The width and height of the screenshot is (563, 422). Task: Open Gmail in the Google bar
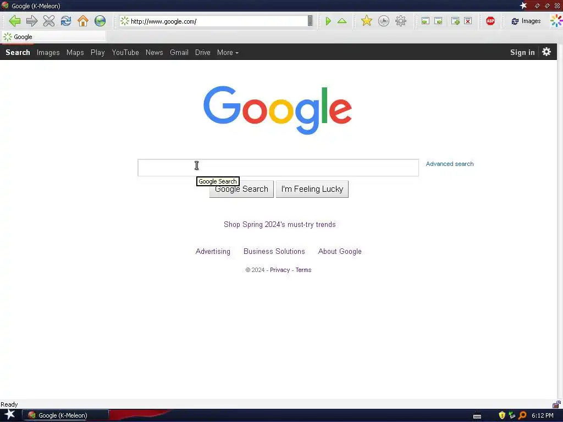point(179,52)
